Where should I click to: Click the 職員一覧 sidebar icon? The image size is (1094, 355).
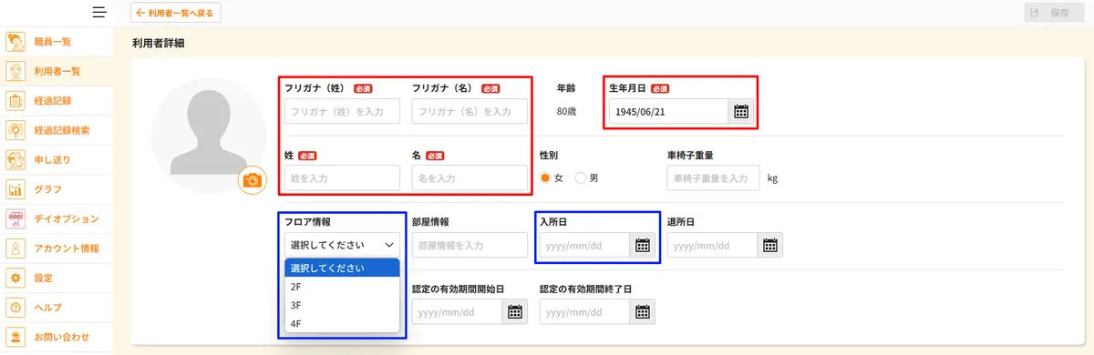(15, 42)
